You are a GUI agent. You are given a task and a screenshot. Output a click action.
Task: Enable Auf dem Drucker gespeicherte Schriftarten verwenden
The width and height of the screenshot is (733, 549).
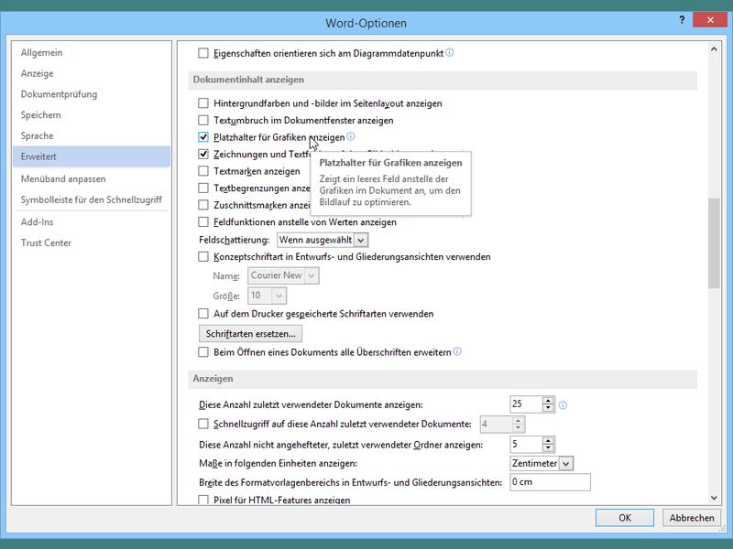(202, 314)
